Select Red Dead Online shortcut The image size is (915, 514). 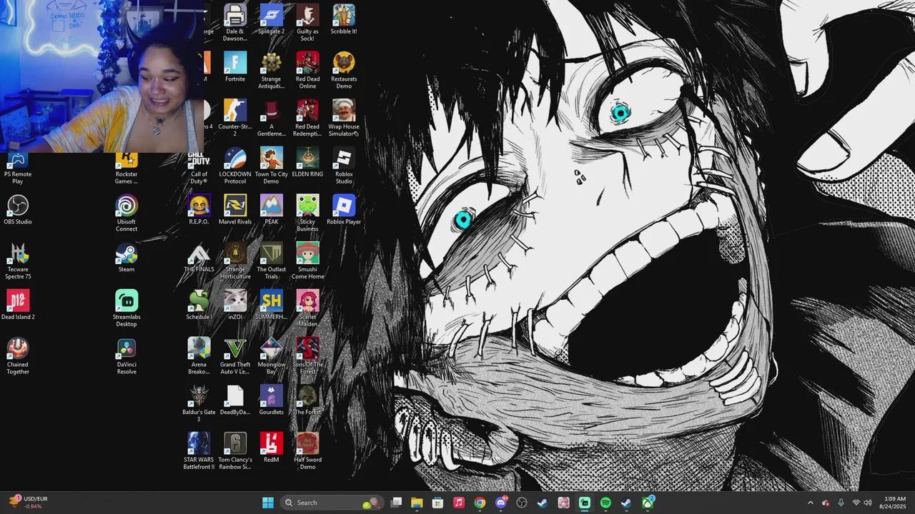[307, 70]
